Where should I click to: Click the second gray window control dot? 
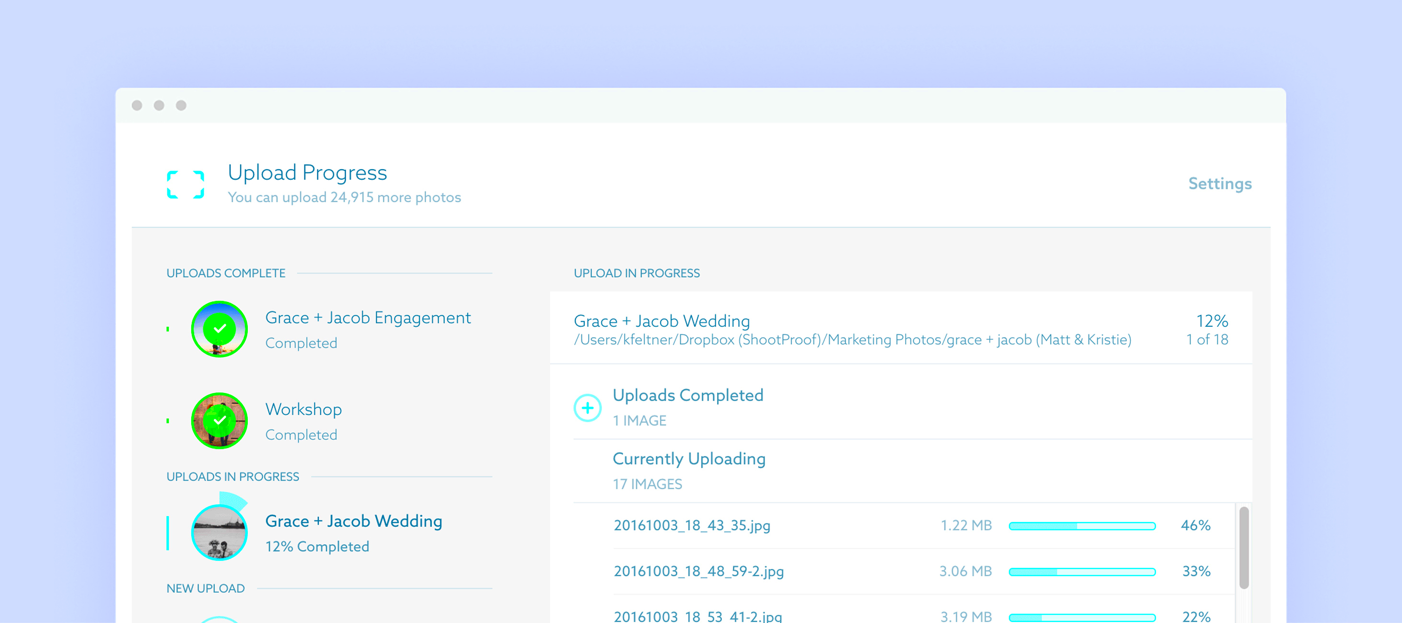[x=159, y=105]
